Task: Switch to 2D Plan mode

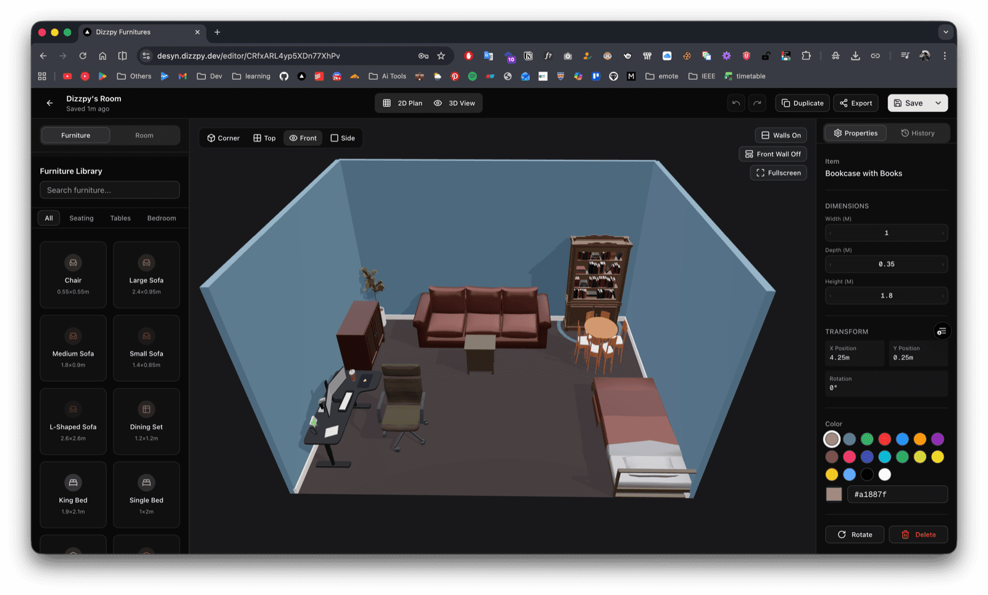Action: tap(403, 103)
